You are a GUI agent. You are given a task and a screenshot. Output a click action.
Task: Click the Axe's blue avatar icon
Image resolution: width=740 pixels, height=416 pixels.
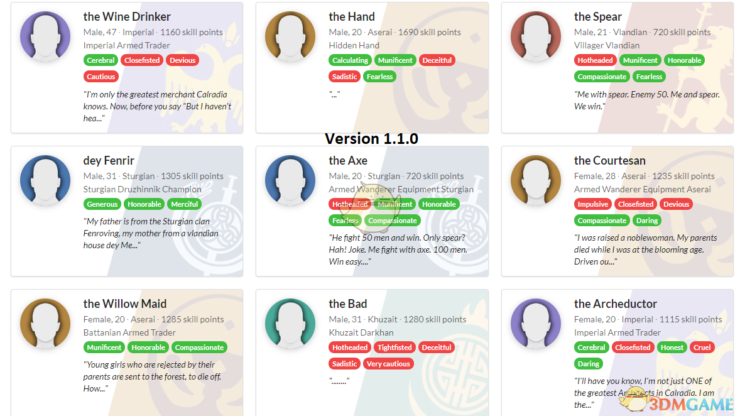(290, 180)
